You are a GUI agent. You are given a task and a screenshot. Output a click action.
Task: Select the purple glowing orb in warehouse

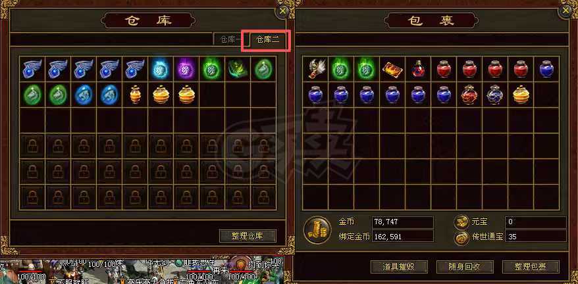(x=186, y=69)
